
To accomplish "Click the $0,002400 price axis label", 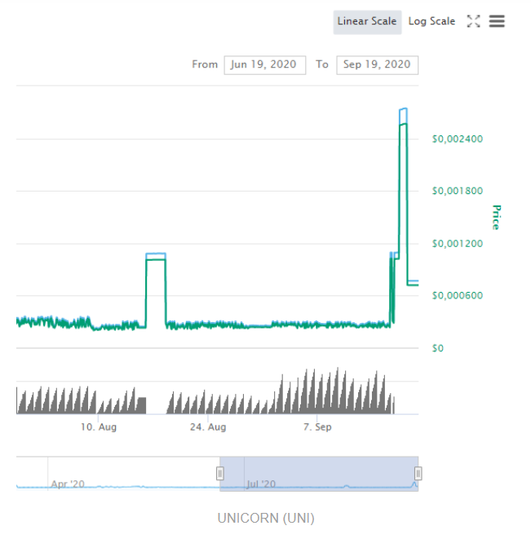I will [458, 139].
